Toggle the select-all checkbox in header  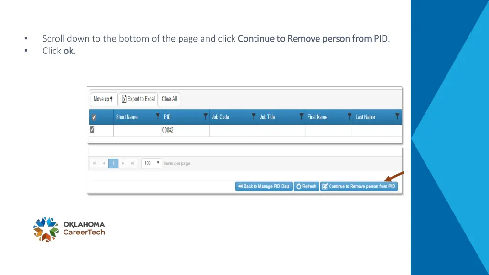point(94,117)
